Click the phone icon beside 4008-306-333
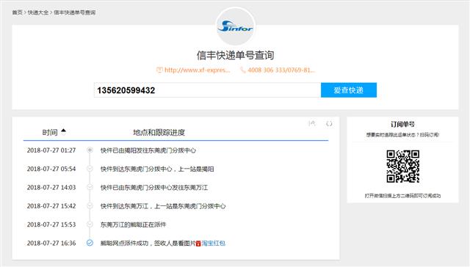 click(243, 70)
